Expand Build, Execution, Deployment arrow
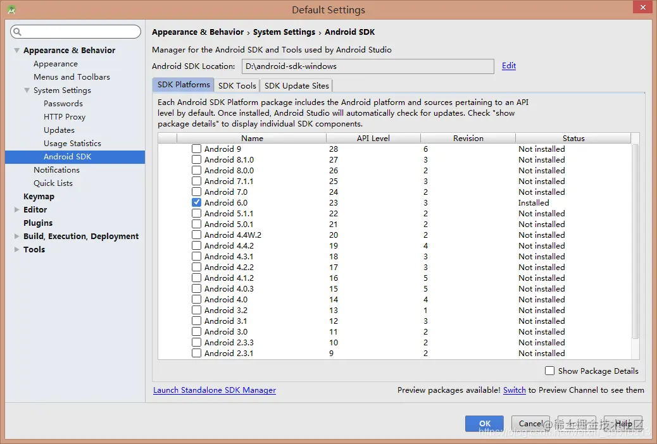The width and height of the screenshot is (657, 444). point(16,237)
